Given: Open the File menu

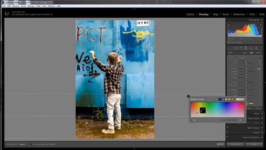Looking at the screenshot, I should [x=4, y=6].
